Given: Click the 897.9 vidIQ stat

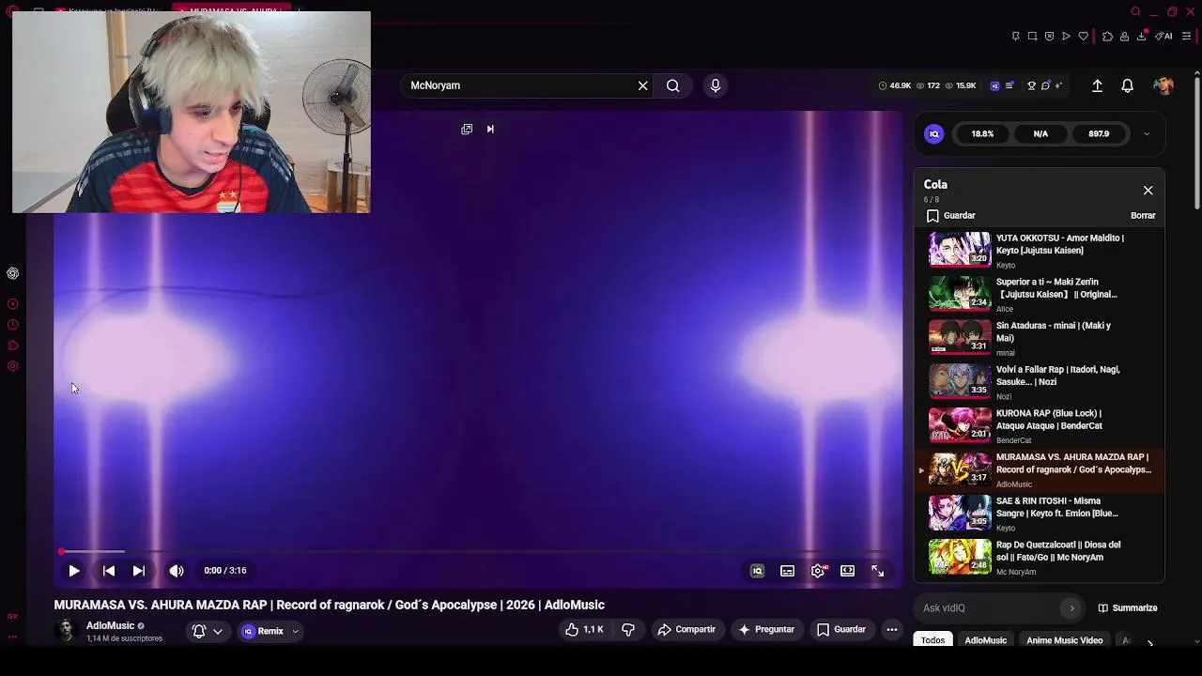Looking at the screenshot, I should click(1099, 133).
